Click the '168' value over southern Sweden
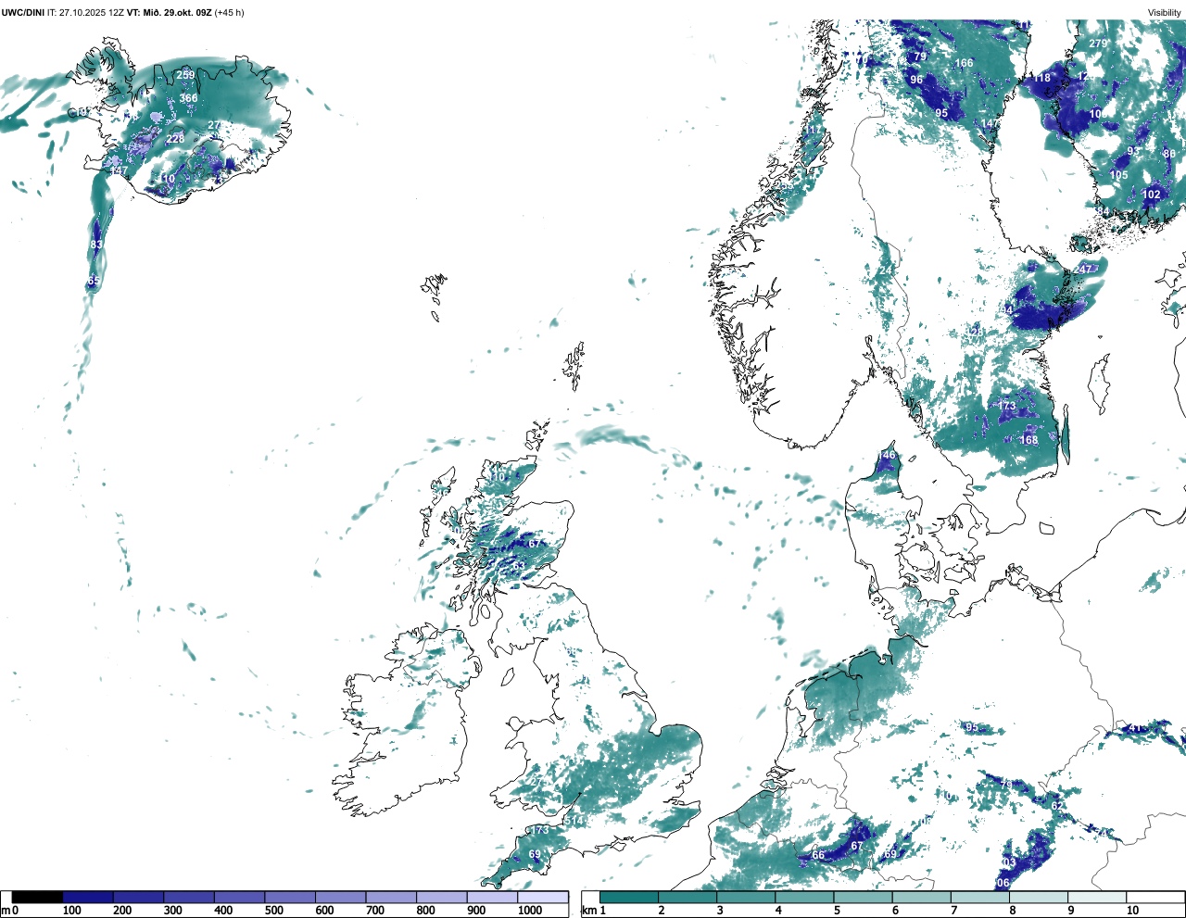The height and width of the screenshot is (918, 1186). pos(1029,440)
